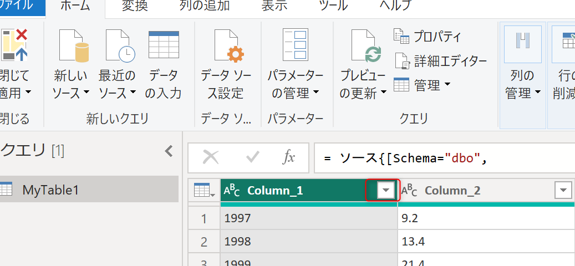Switch to the Transform (変換) tab
The width and height of the screenshot is (575, 266).
135,6
